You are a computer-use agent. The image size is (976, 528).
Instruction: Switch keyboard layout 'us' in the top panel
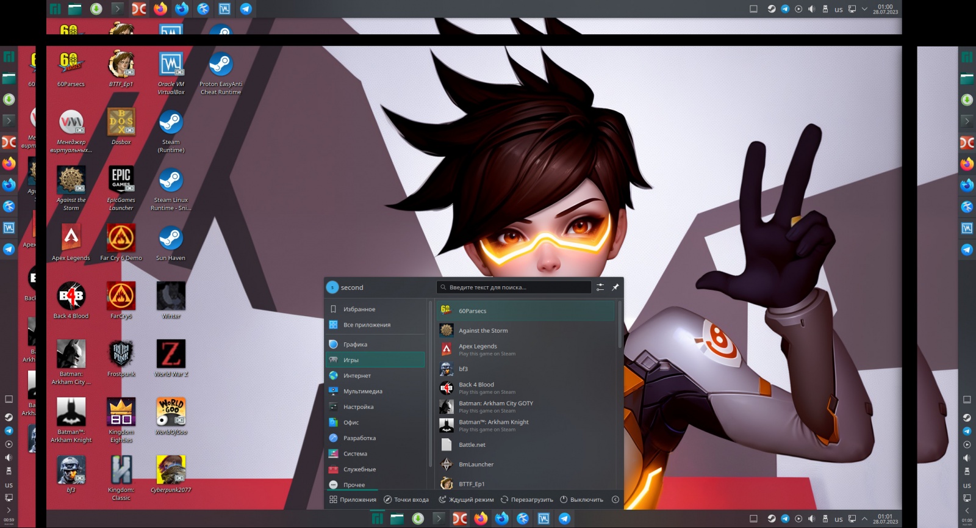pos(838,9)
